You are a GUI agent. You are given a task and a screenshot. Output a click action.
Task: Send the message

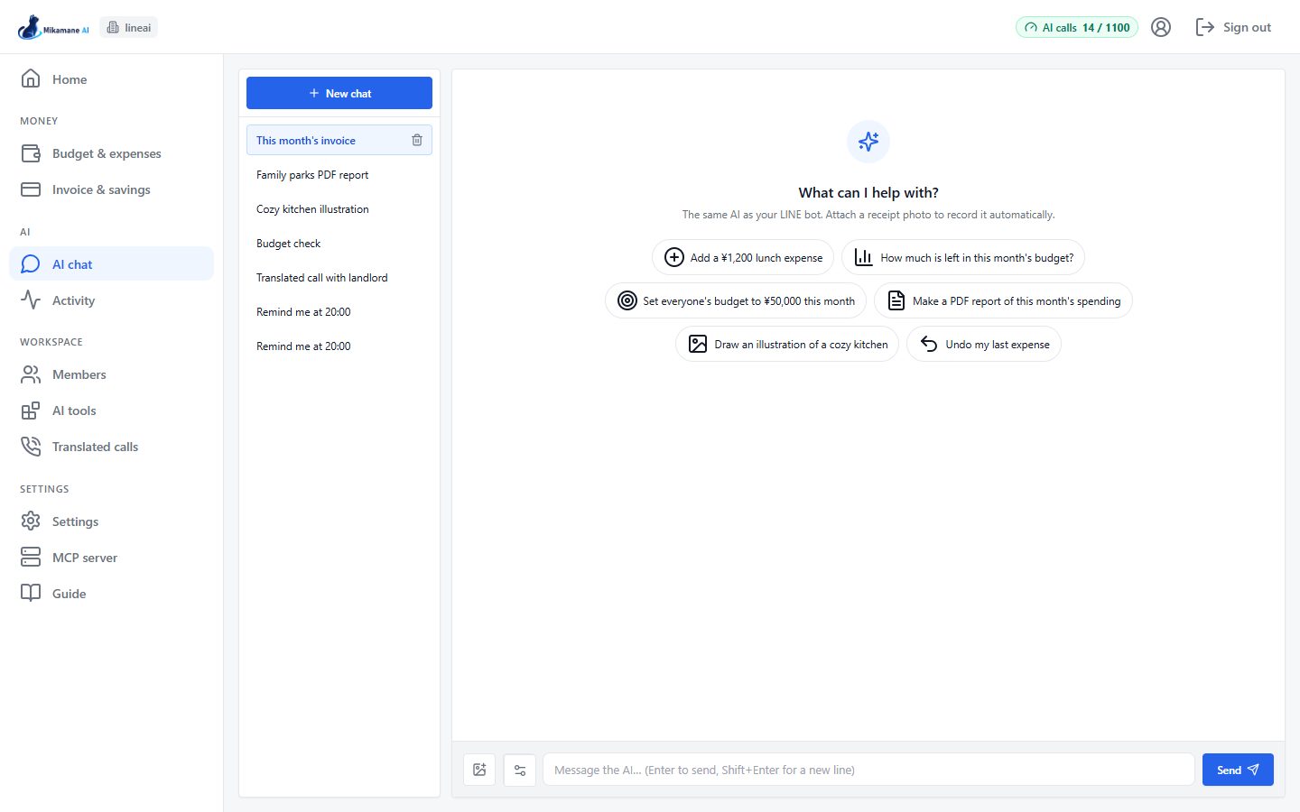pyautogui.click(x=1238, y=770)
